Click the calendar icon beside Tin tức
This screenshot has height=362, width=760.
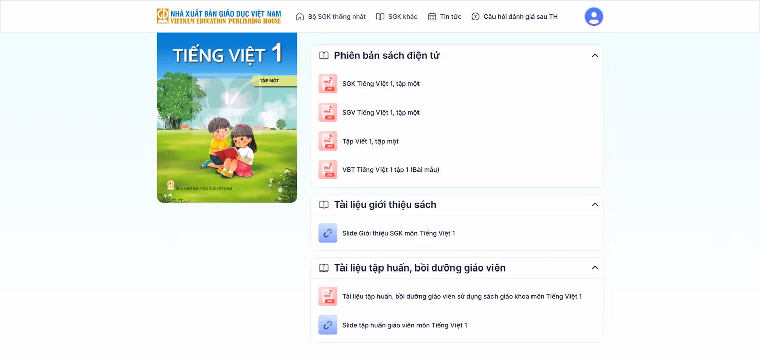432,17
